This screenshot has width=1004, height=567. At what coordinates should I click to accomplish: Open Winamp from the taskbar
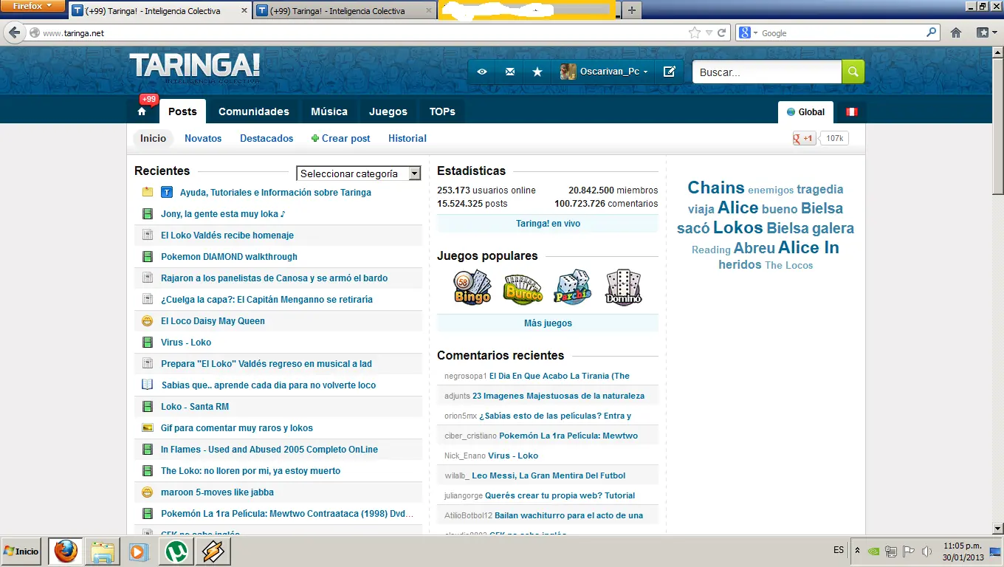(x=213, y=551)
